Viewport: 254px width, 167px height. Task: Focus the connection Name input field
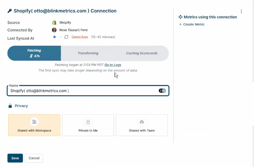[88, 91]
